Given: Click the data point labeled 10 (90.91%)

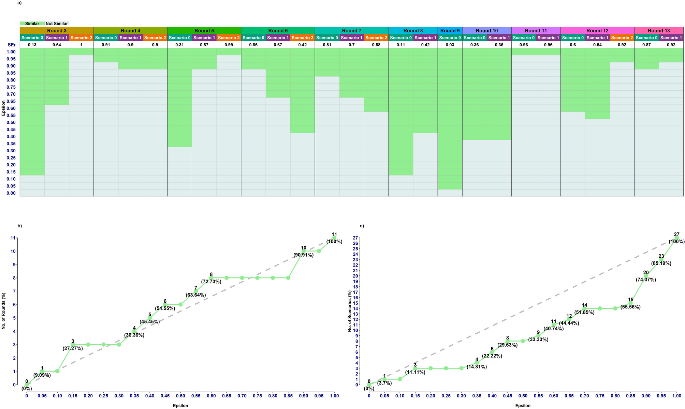Looking at the screenshot, I should [303, 251].
